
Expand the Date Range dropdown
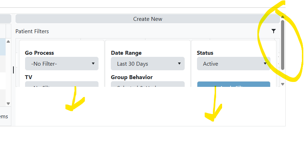(x=148, y=64)
